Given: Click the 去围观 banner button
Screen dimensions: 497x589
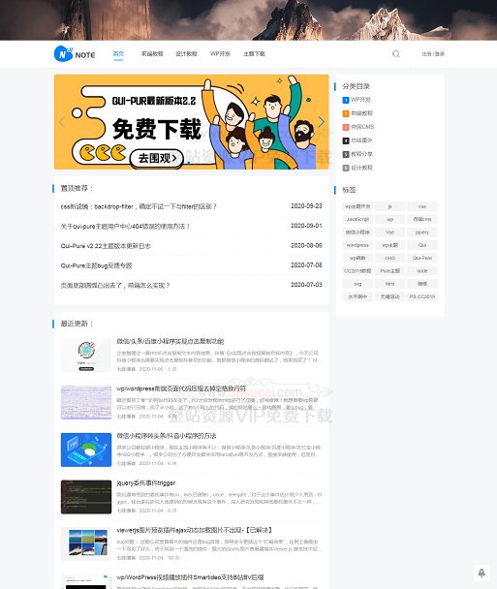Looking at the screenshot, I should point(157,158).
